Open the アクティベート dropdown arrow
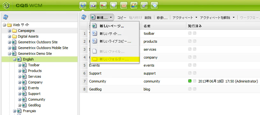260x115 pixels. 196,18
